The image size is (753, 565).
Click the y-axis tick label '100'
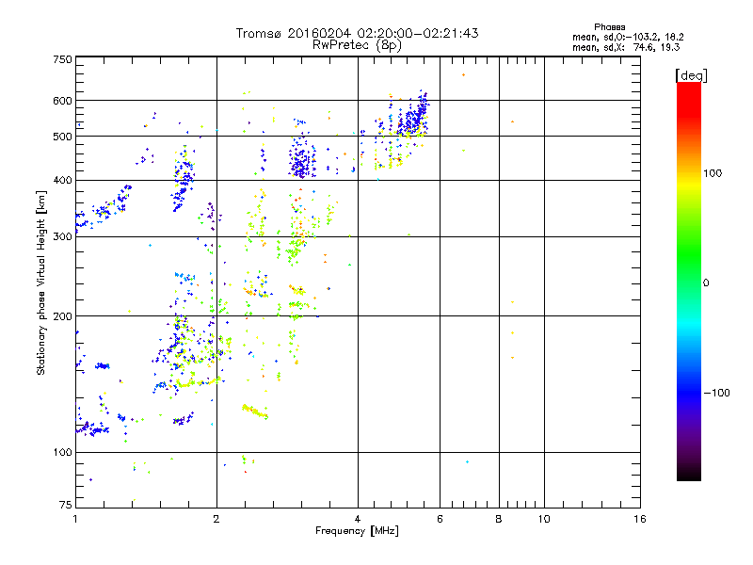(x=62, y=452)
